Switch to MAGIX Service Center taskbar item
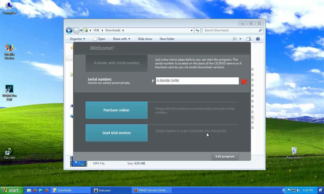This screenshot has height=194, width=324. [x=152, y=190]
